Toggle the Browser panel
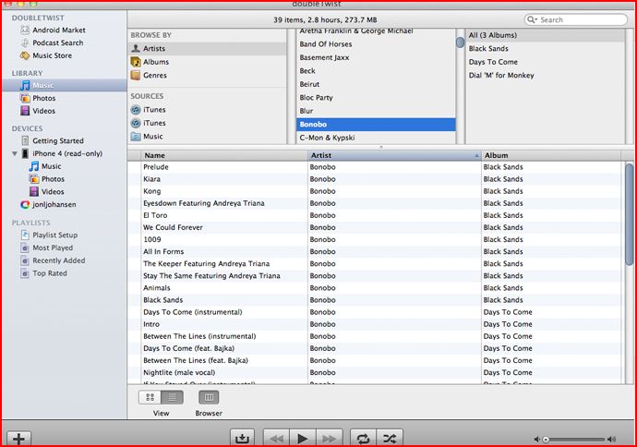Screen dimensions: 637x447 [x=209, y=397]
